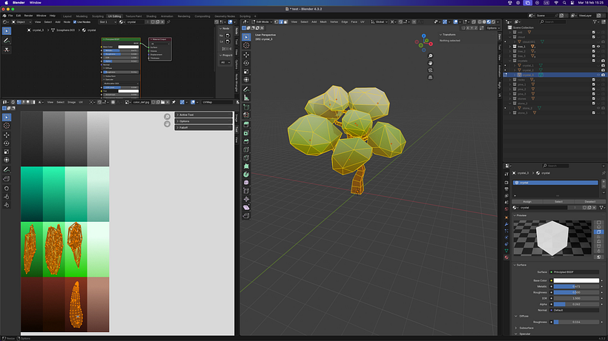Click the Pan hand icon in viewport
The image size is (608, 341).
430,64
